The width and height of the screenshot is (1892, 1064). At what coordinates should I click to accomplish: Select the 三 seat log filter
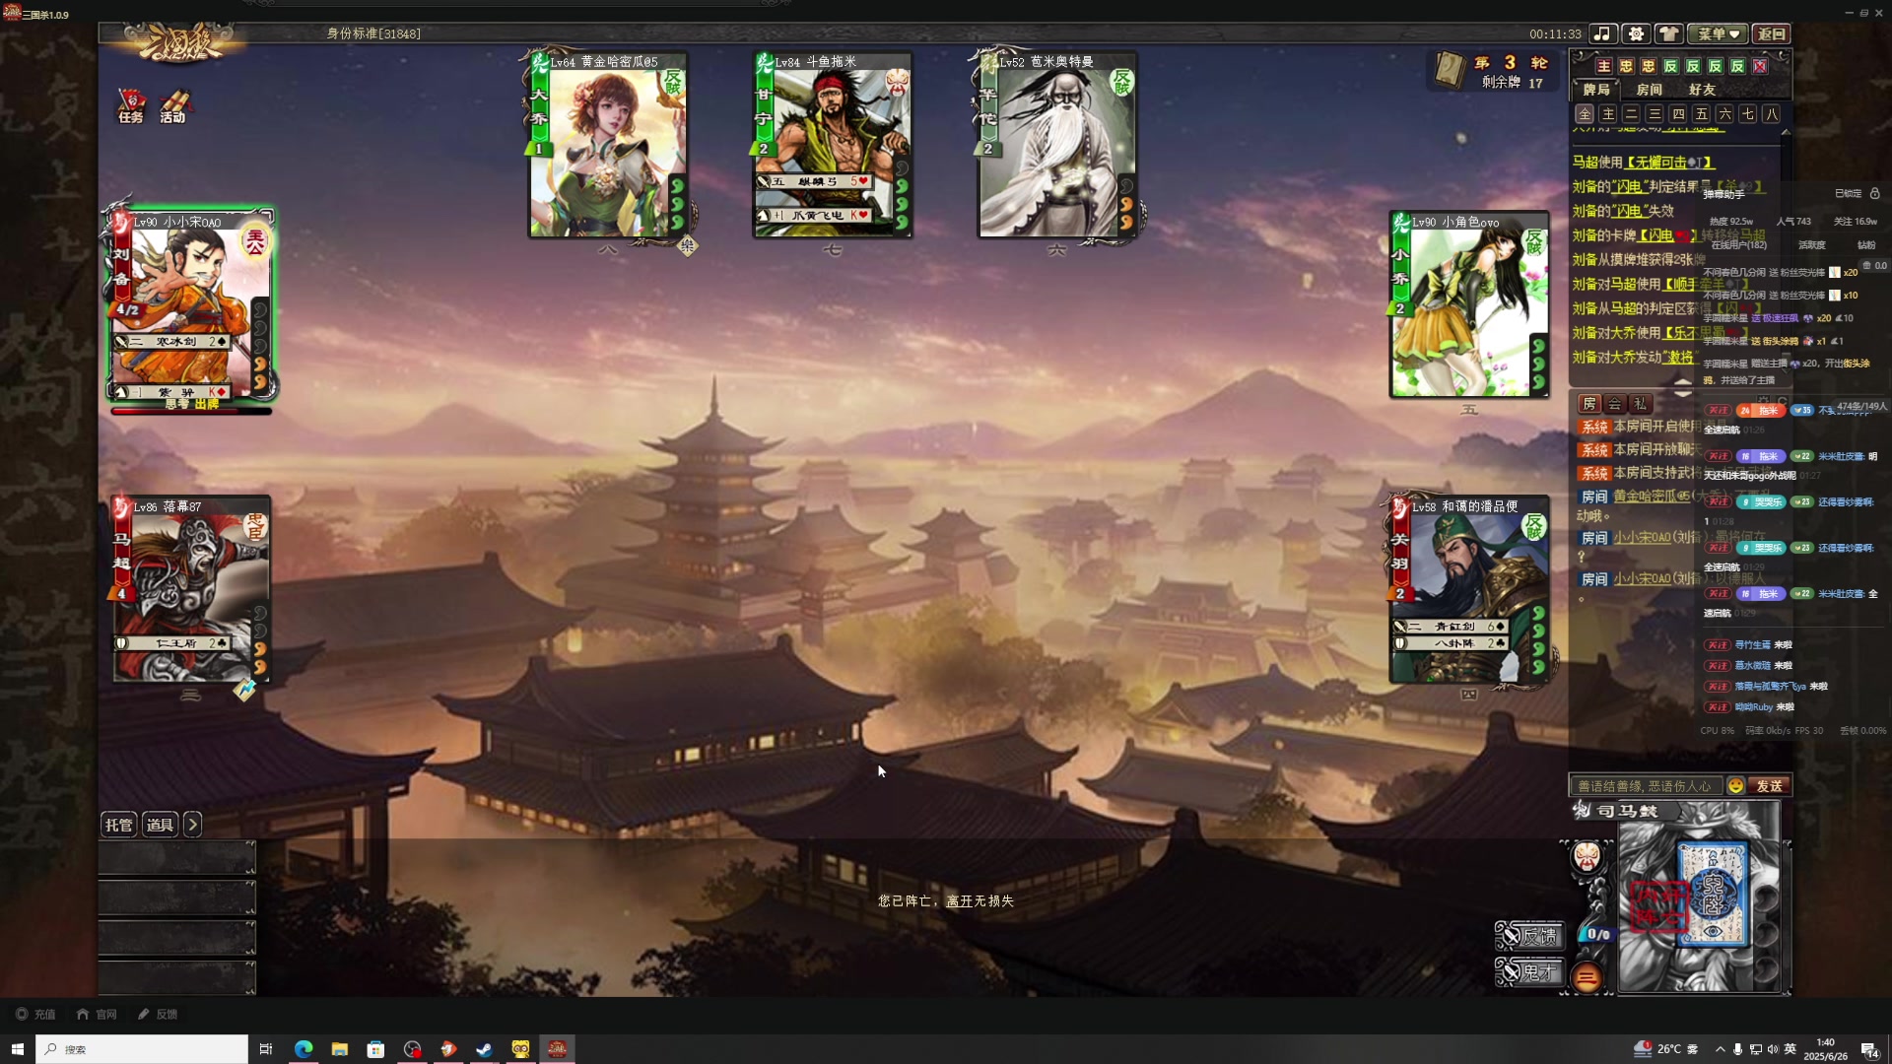click(x=1655, y=114)
